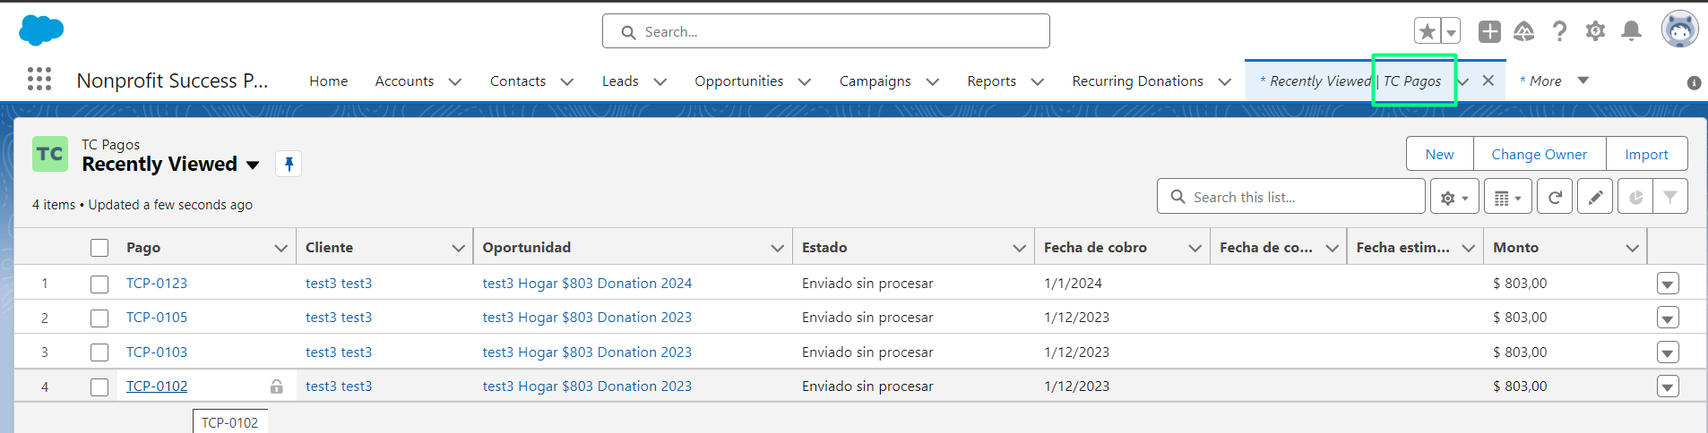Sort by Fecha de cobro column header
The image size is (1708, 433).
click(1095, 248)
